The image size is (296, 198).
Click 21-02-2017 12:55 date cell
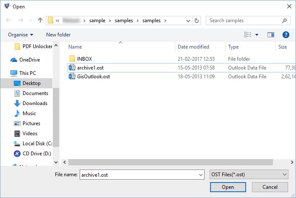[x=196, y=59]
